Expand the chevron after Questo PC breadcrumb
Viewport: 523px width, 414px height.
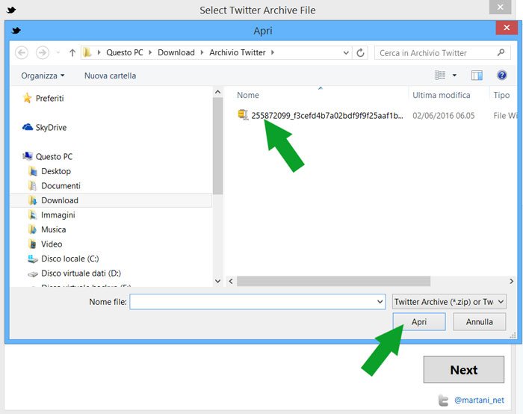150,53
